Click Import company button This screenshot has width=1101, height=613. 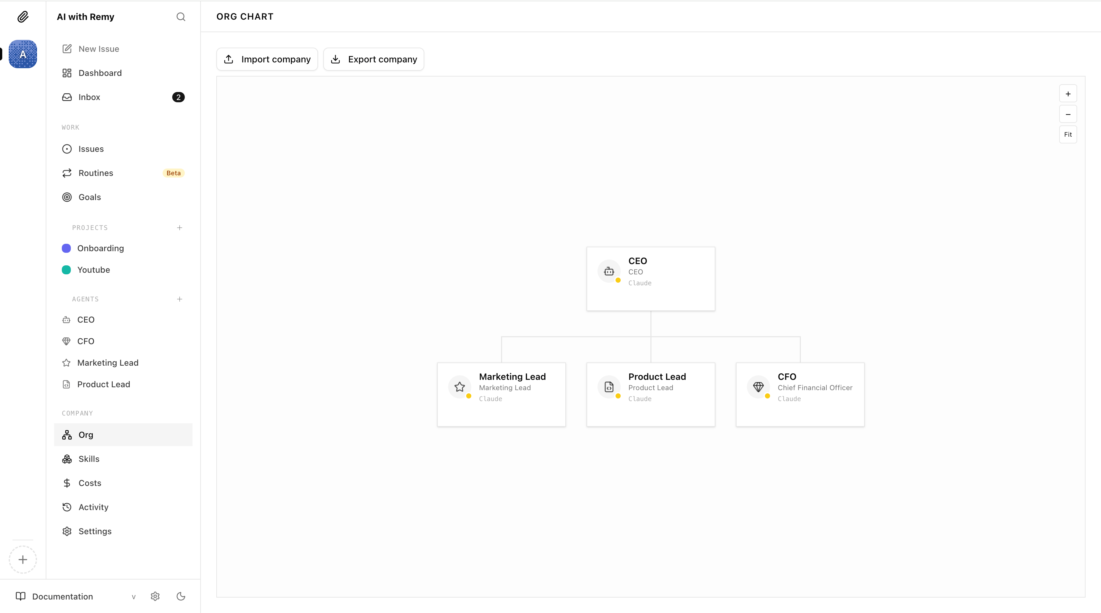coord(267,59)
